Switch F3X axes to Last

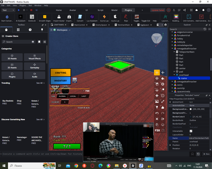pyautogui.click(x=84, y=96)
